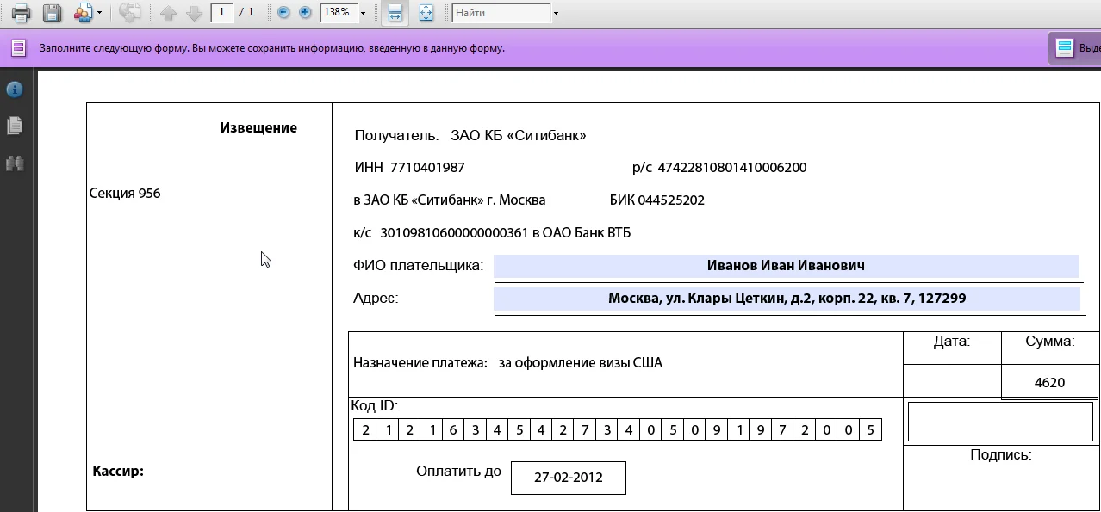
Task: Zoom in with the plus button
Action: click(x=305, y=13)
